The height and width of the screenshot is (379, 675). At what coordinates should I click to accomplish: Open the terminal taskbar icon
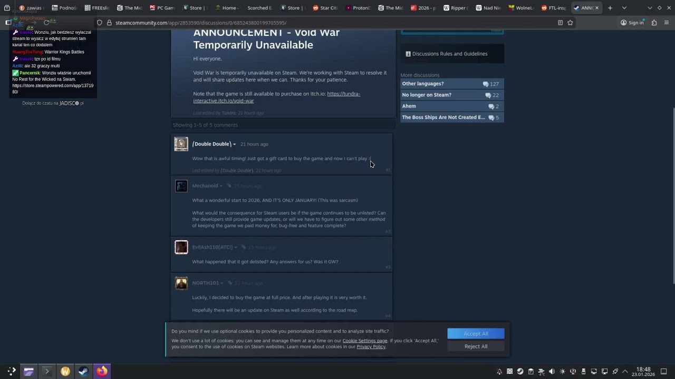[47, 371]
